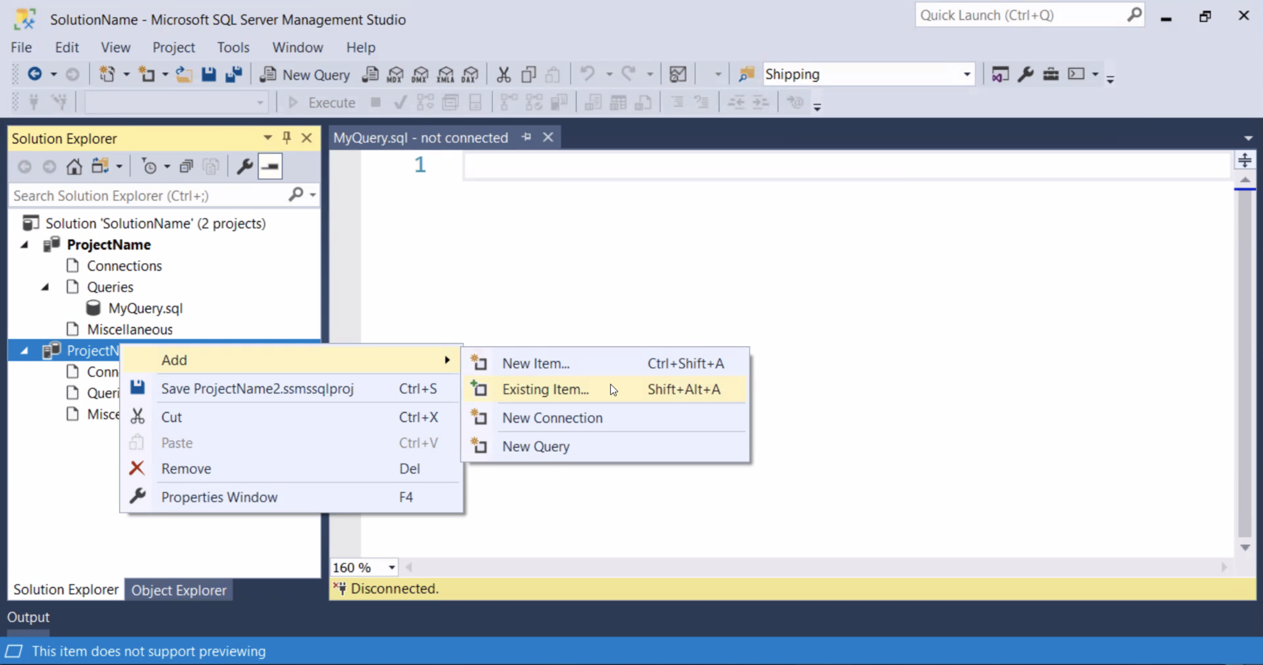1263x665 pixels.
Task: Open the File menu
Action: point(21,47)
